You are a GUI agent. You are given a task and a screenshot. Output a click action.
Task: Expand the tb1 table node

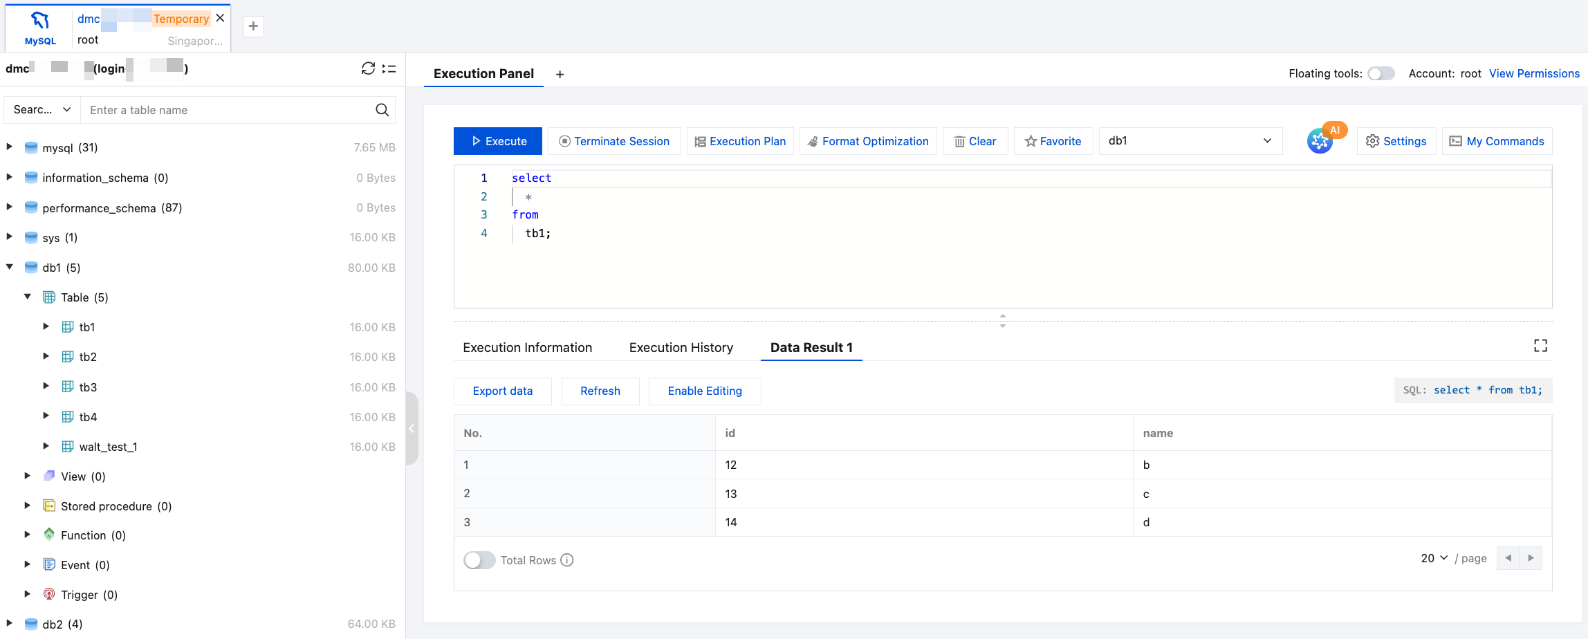coord(46,326)
